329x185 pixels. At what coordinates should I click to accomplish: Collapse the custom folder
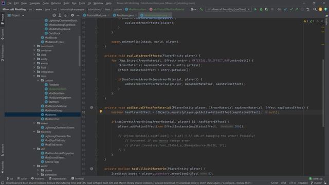tap(38, 80)
